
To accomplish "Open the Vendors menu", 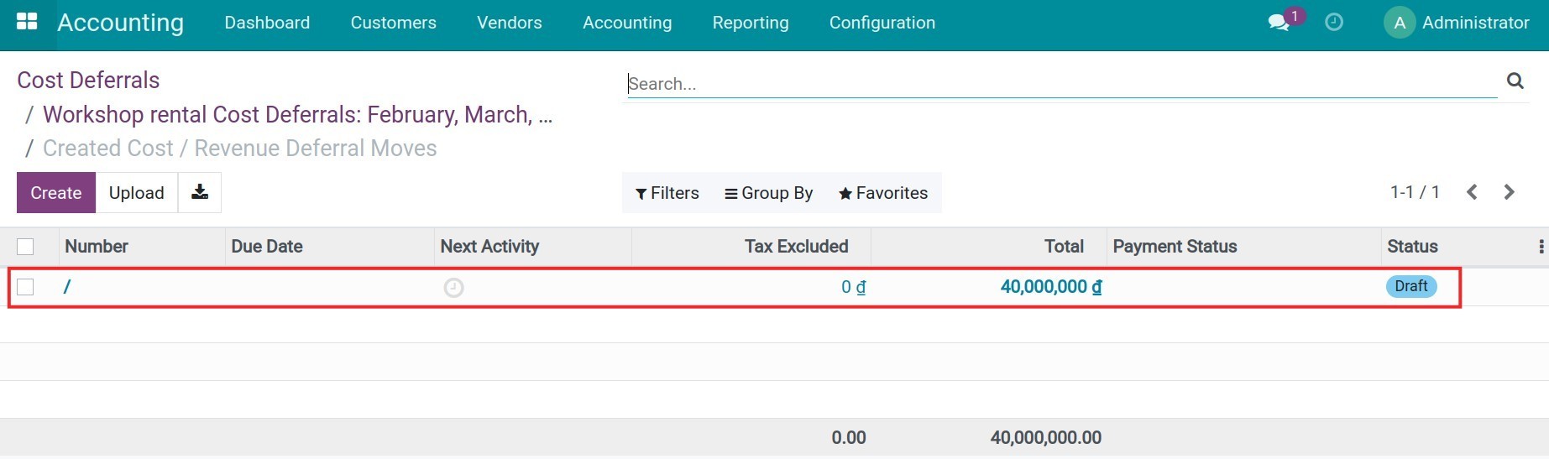I will tap(509, 23).
